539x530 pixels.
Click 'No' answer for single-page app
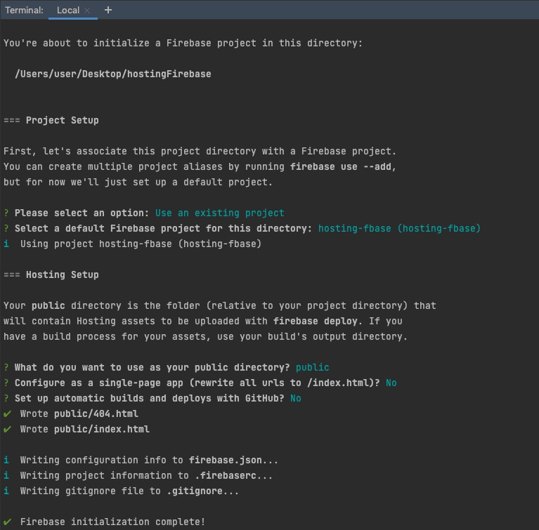click(391, 383)
